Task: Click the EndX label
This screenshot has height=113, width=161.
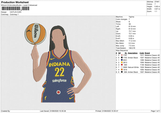Action: coord(118,36)
